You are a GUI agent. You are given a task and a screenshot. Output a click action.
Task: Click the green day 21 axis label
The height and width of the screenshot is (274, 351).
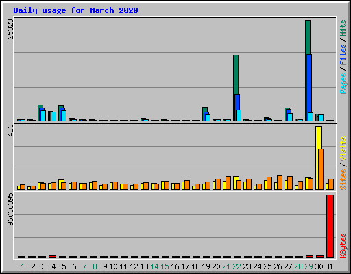click(x=226, y=266)
